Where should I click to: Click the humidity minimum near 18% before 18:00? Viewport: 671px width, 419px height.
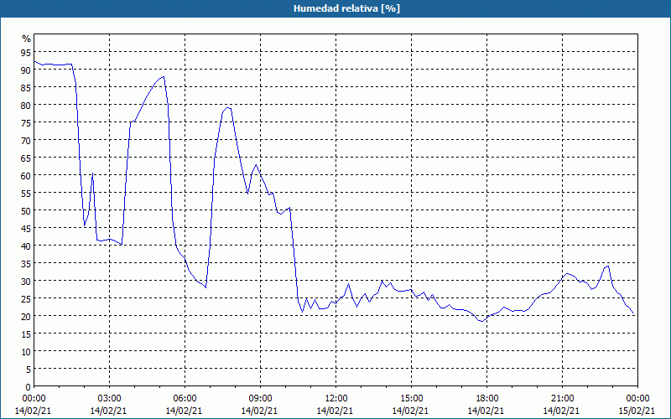[x=481, y=321]
